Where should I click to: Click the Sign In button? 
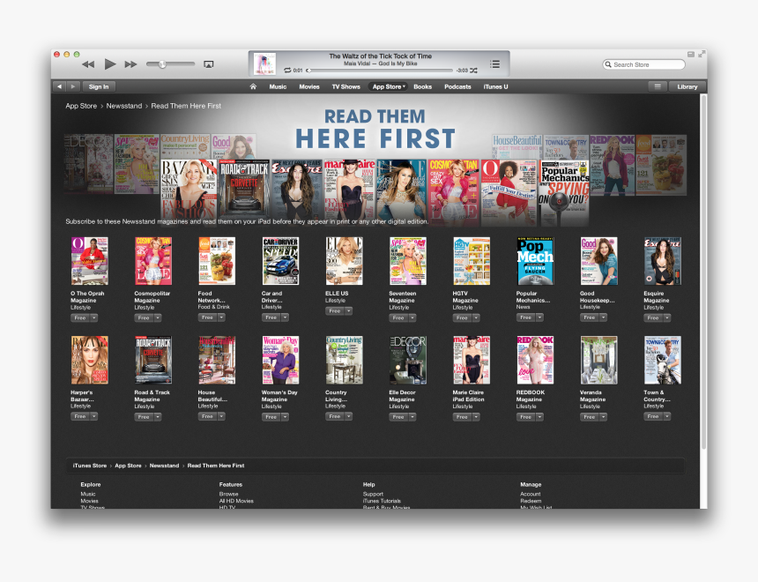pos(99,86)
